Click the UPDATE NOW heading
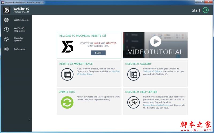This screenshot has width=214, height=133. click(x=67, y=92)
